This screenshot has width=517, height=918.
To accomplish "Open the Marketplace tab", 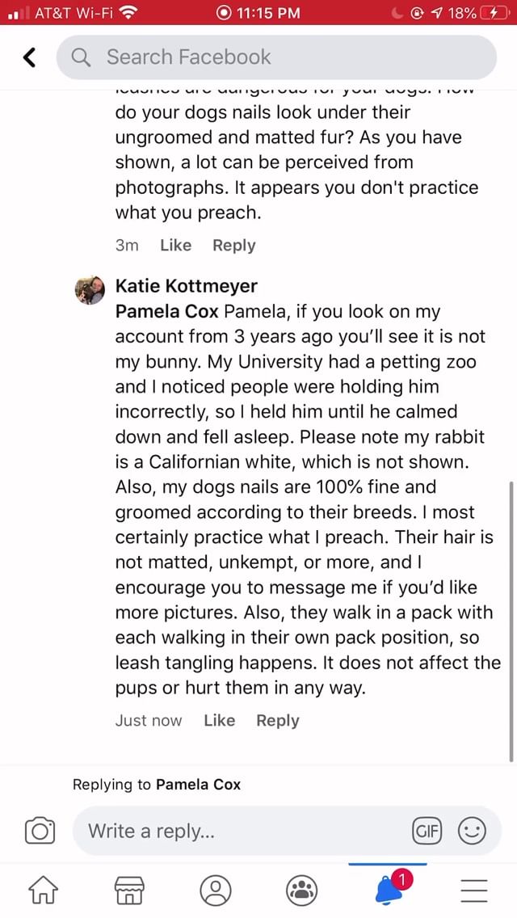I will (129, 891).
